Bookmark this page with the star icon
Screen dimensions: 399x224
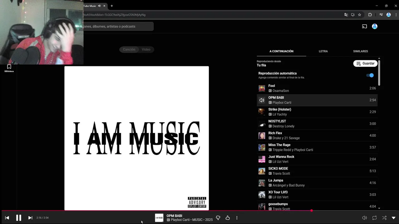tap(359, 15)
